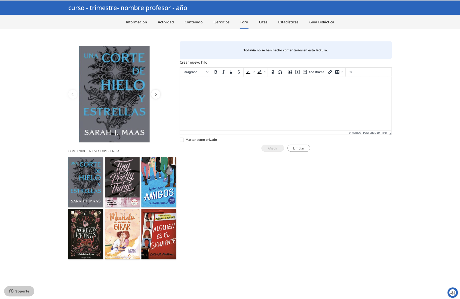The height and width of the screenshot is (299, 460).
Task: Apply strikethrough formatting
Action: coord(239,72)
